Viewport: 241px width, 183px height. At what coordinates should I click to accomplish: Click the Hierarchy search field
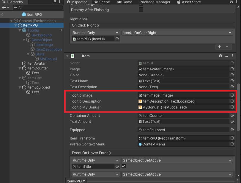[38, 7]
